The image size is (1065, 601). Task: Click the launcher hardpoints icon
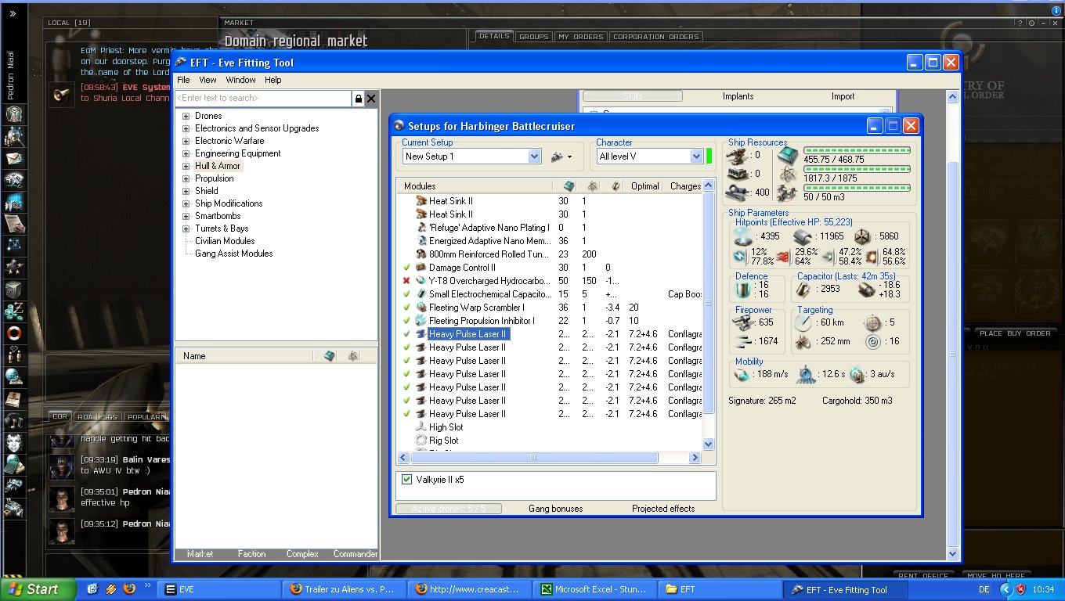[737, 174]
